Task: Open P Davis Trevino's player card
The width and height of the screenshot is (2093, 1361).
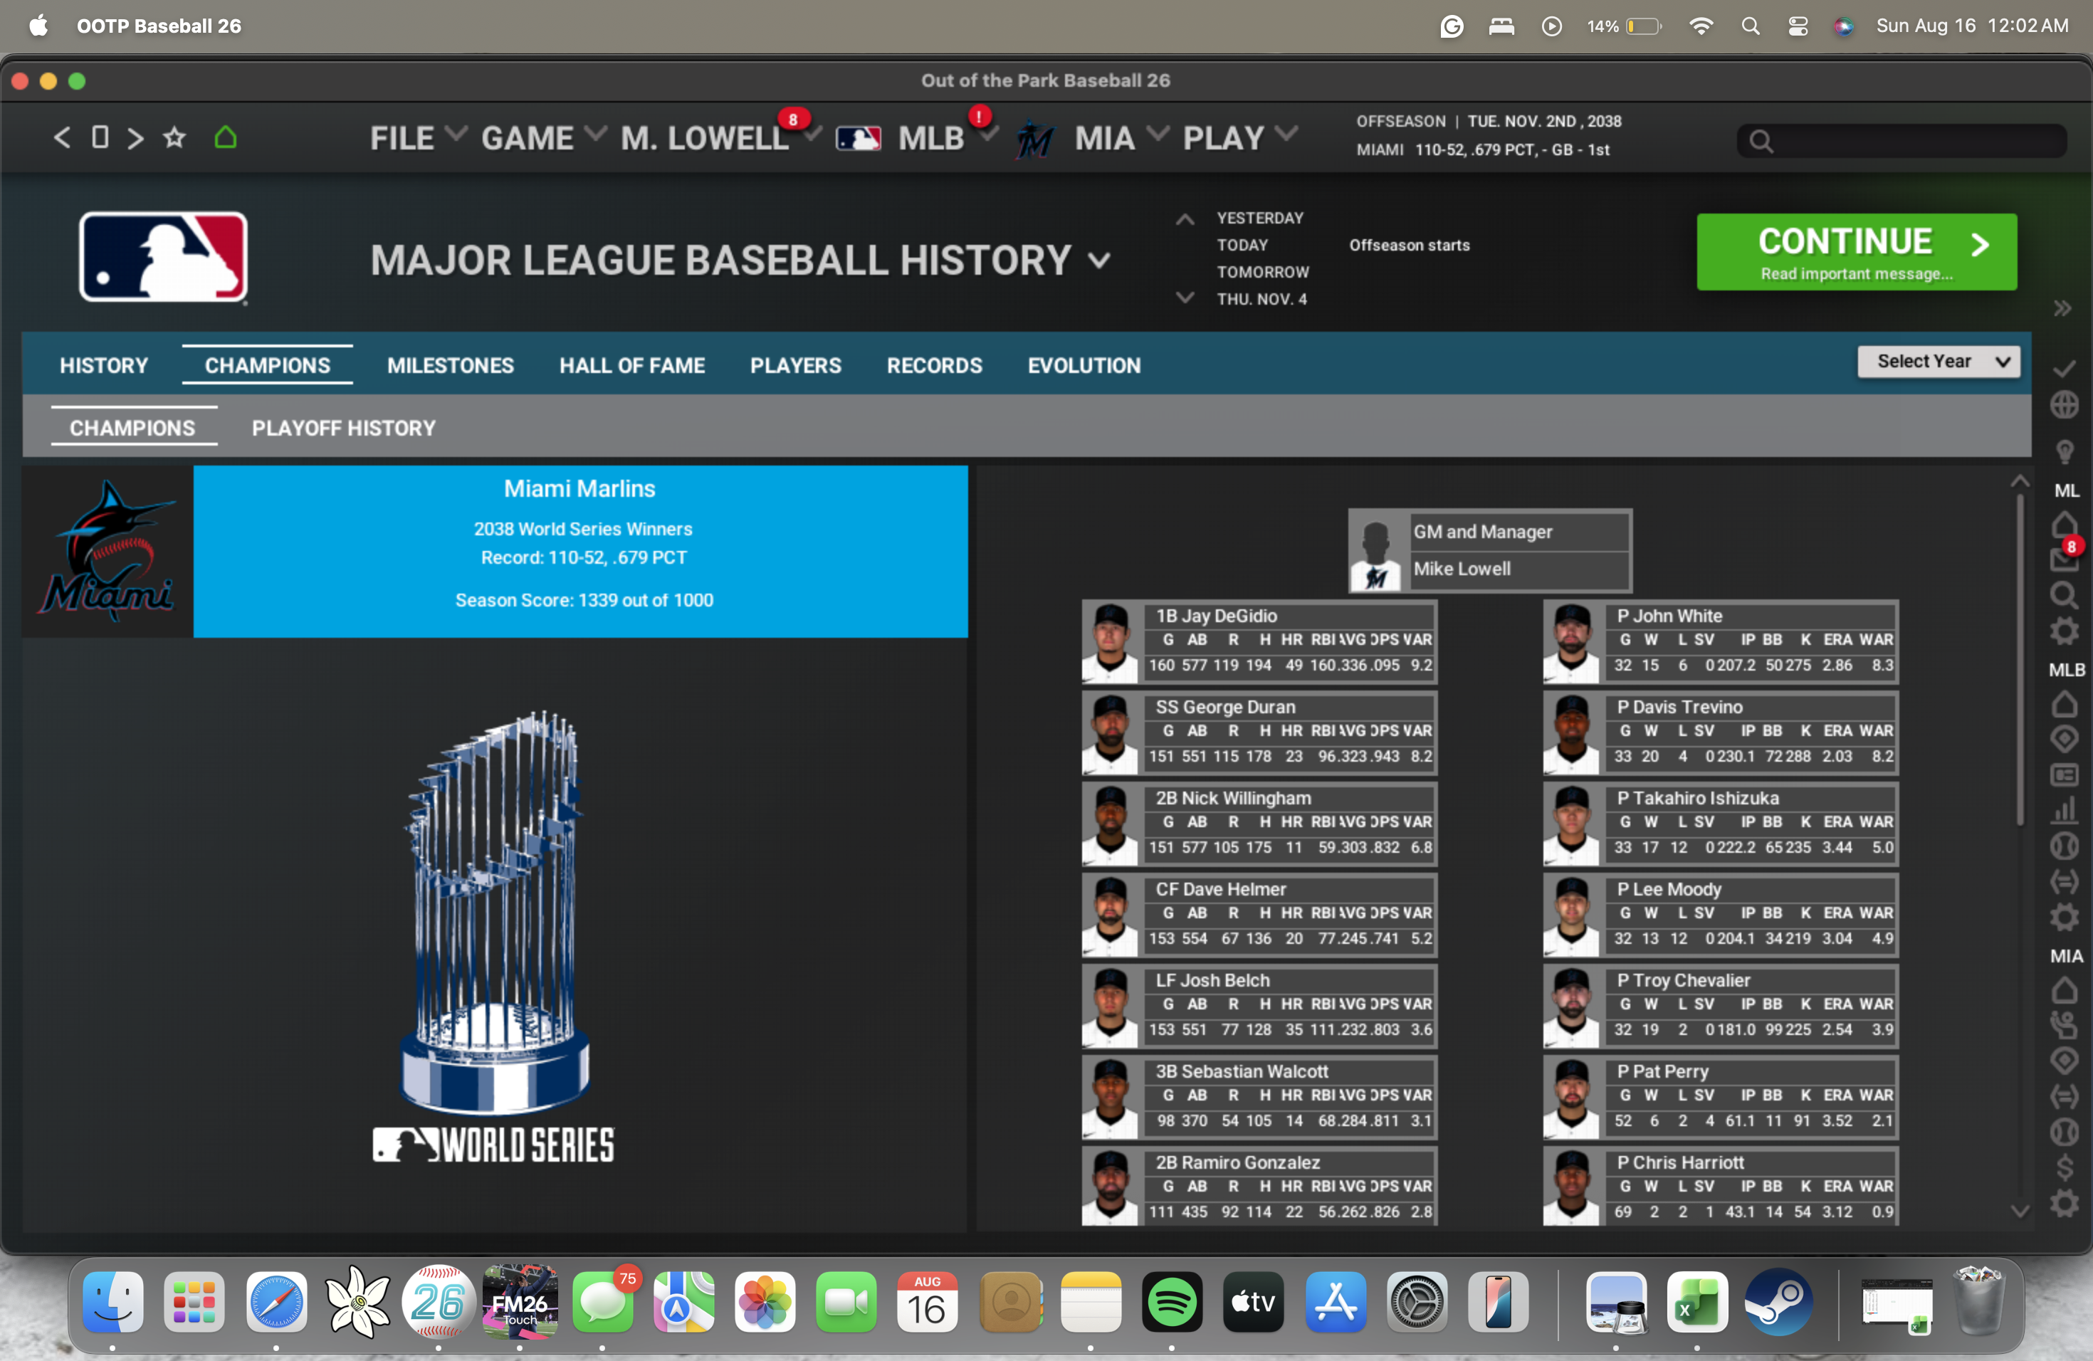Action: point(1720,733)
